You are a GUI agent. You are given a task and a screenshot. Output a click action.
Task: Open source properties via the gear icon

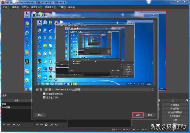click(46, 125)
